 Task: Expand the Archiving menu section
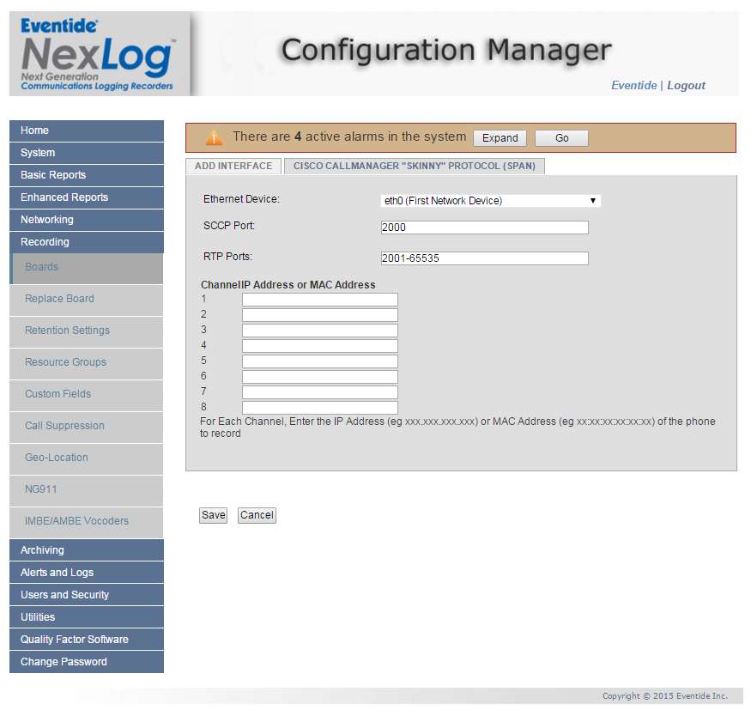coord(86,550)
